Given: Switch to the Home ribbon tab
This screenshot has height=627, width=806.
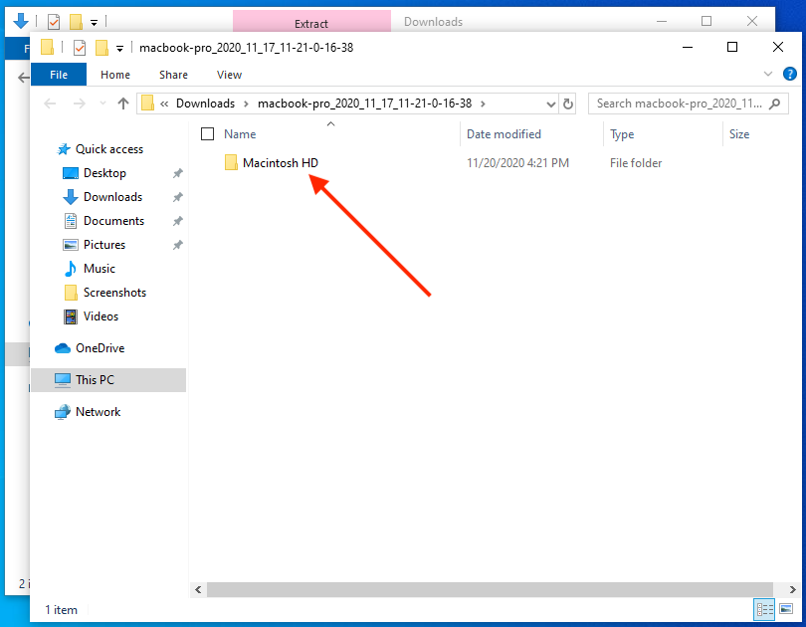Looking at the screenshot, I should pyautogui.click(x=115, y=75).
